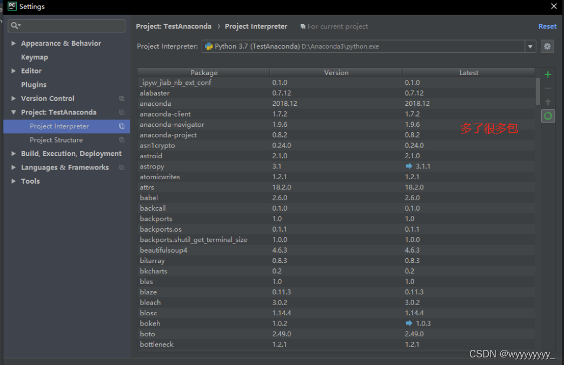
Task: Select the _ipyw_jlab_nb_ext_conf package row
Action: point(336,83)
